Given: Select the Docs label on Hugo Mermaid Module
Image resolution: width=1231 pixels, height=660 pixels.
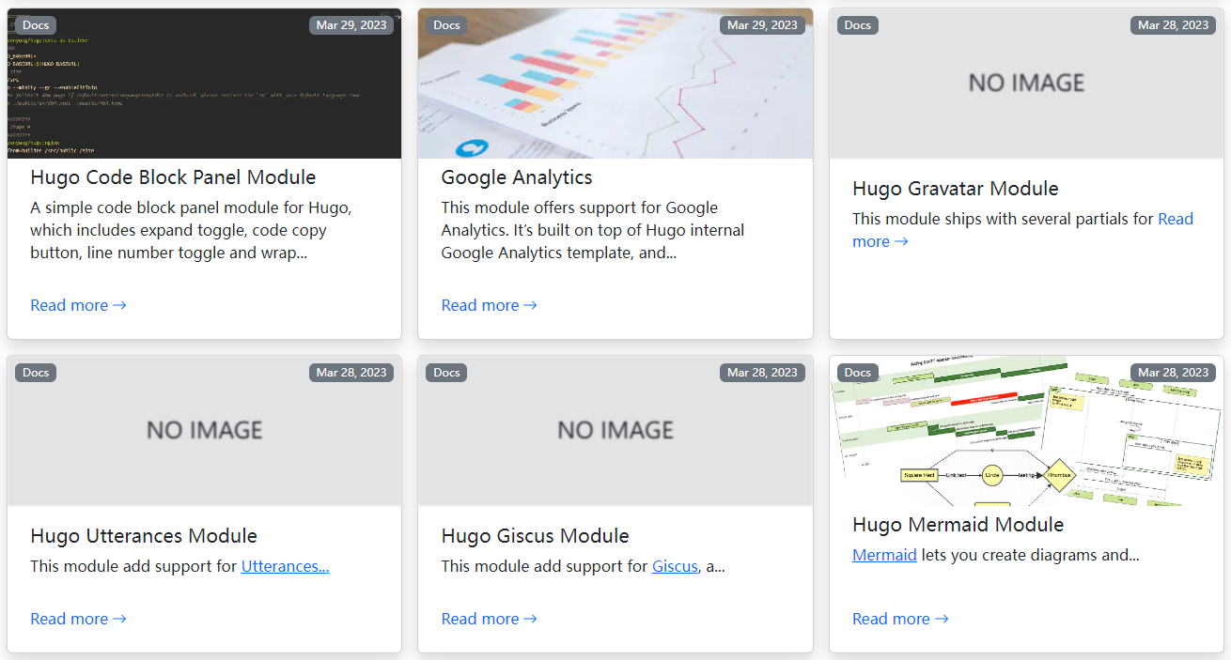Looking at the screenshot, I should [x=857, y=372].
